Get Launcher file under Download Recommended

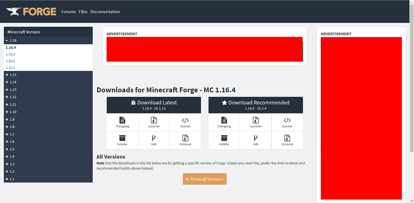pos(256,122)
